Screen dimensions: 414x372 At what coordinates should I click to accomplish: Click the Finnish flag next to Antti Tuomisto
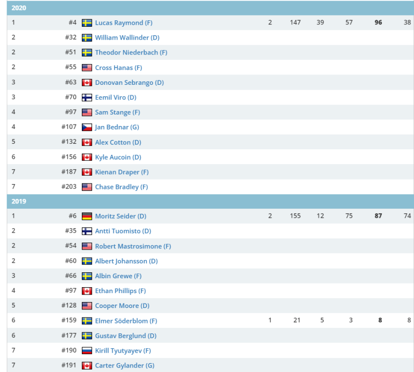point(87,231)
